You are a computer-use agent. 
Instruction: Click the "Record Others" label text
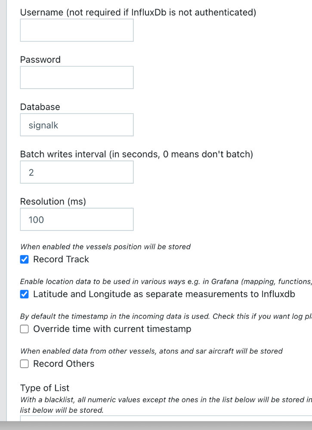[64, 364]
